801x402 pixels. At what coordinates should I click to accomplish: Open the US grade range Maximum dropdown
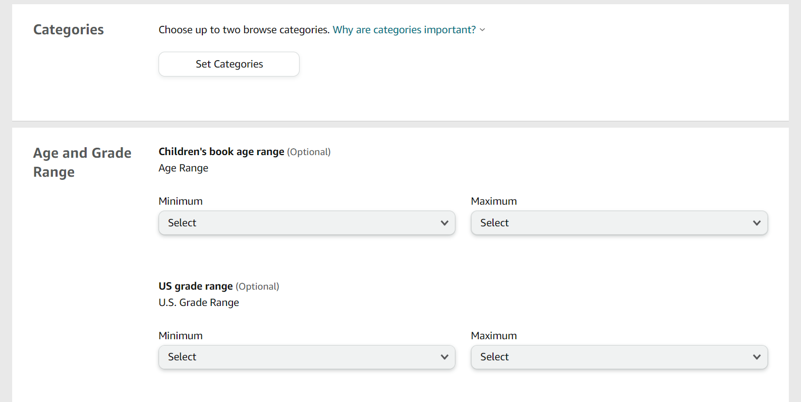pos(619,357)
